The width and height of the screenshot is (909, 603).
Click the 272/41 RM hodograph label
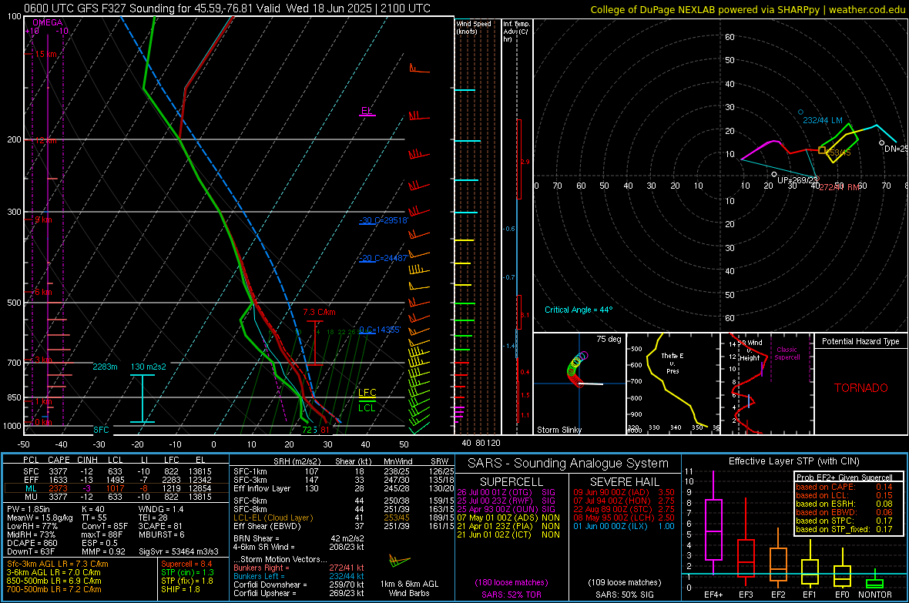[840, 187]
